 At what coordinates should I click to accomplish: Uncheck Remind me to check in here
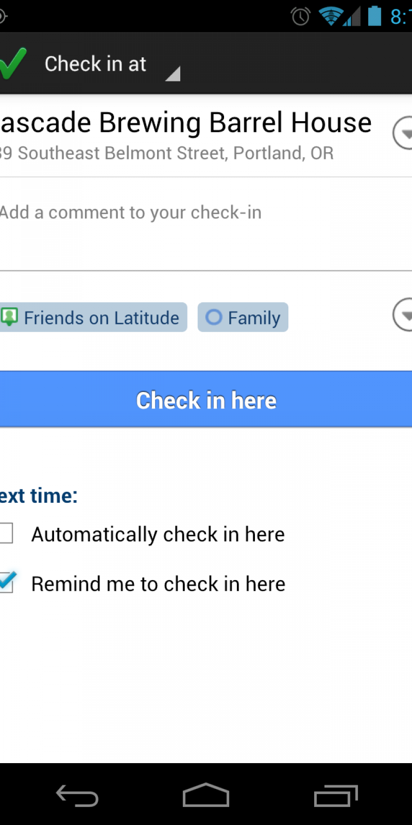pyautogui.click(x=6, y=583)
